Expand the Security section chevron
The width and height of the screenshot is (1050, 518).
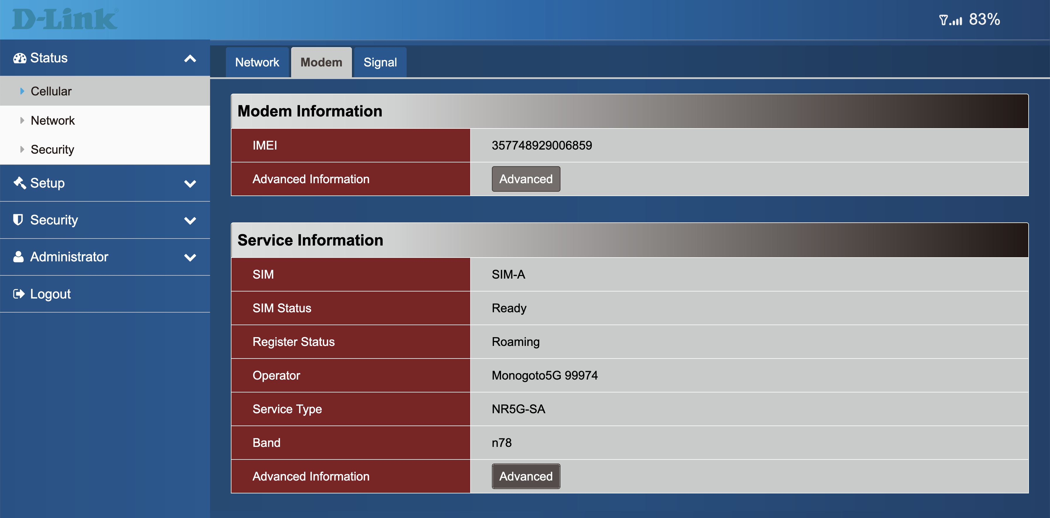190,221
